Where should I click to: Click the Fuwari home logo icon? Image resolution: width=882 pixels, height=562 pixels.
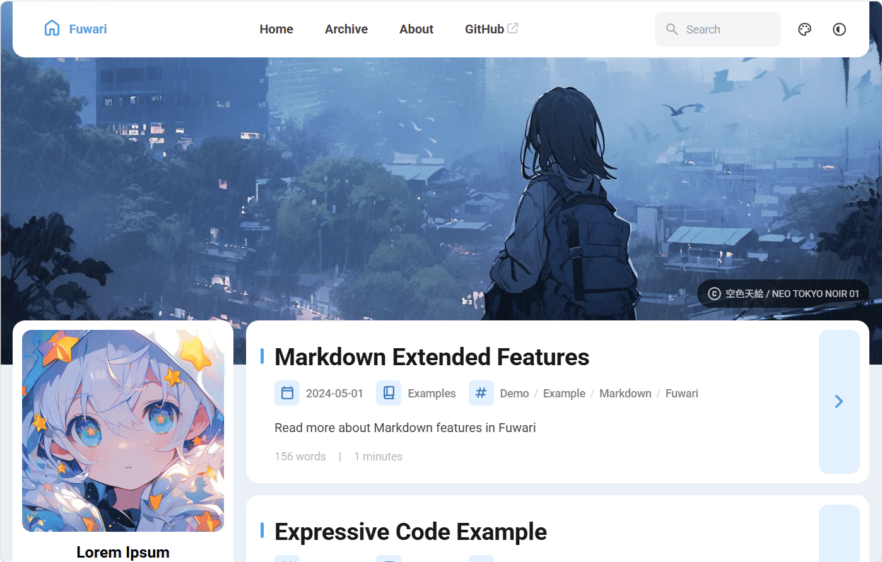pos(52,28)
